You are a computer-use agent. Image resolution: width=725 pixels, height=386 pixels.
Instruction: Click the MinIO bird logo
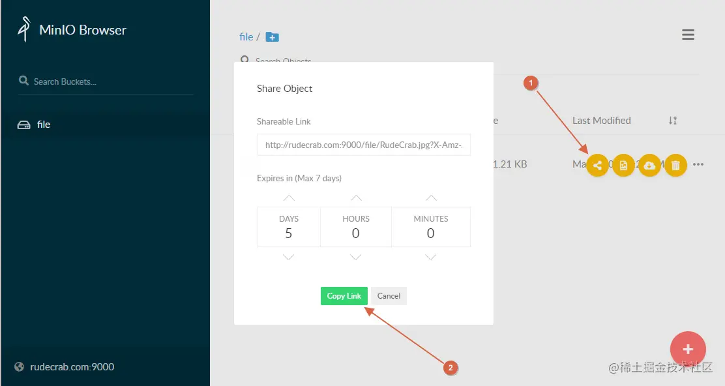coord(24,29)
